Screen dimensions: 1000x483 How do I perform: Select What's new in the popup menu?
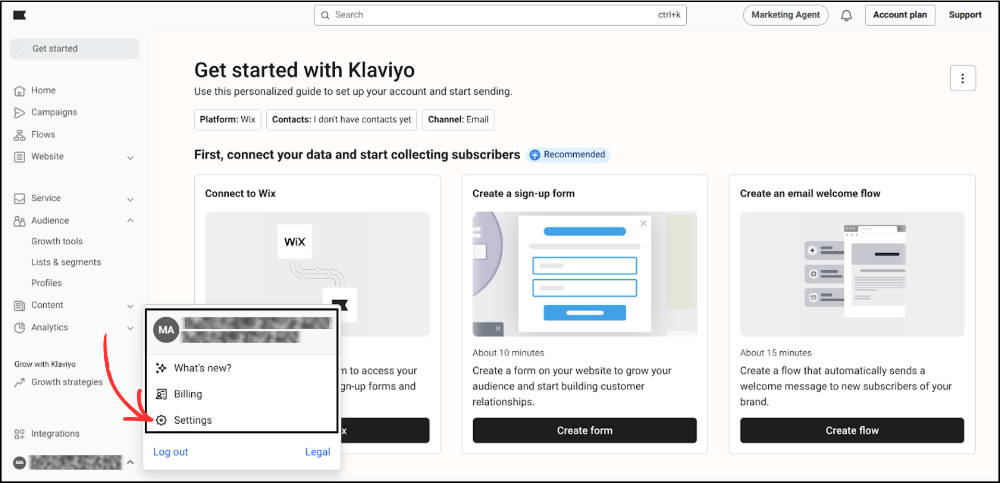[x=203, y=367]
